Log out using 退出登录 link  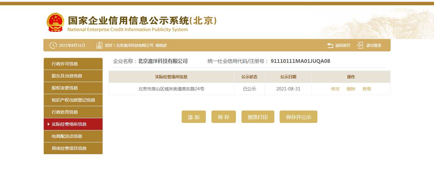[374, 45]
